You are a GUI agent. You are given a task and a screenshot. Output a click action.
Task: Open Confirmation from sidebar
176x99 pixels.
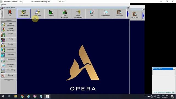click(9, 61)
